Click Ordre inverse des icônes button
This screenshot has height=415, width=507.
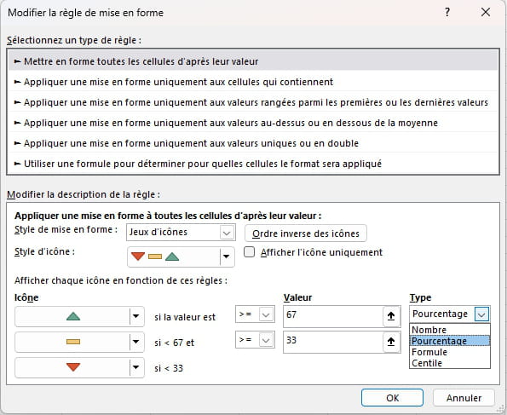coord(306,233)
